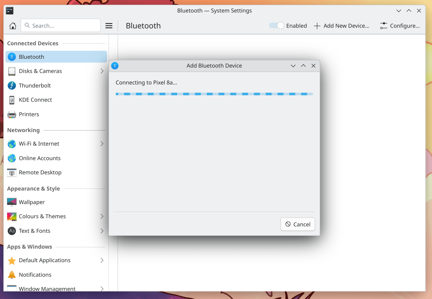Screen dimensions: 432x299
Task: Click the Online Accounts icon
Action: (11, 158)
